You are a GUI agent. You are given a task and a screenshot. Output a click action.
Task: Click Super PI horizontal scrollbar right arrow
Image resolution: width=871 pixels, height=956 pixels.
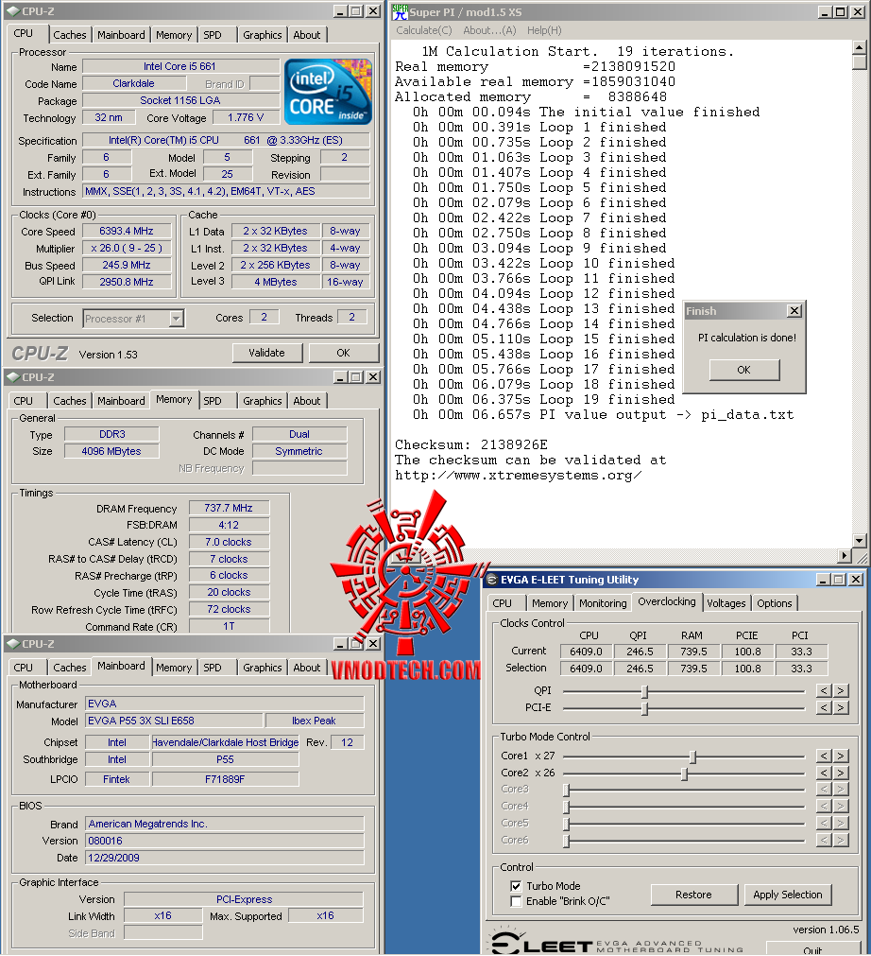pyautogui.click(x=845, y=555)
